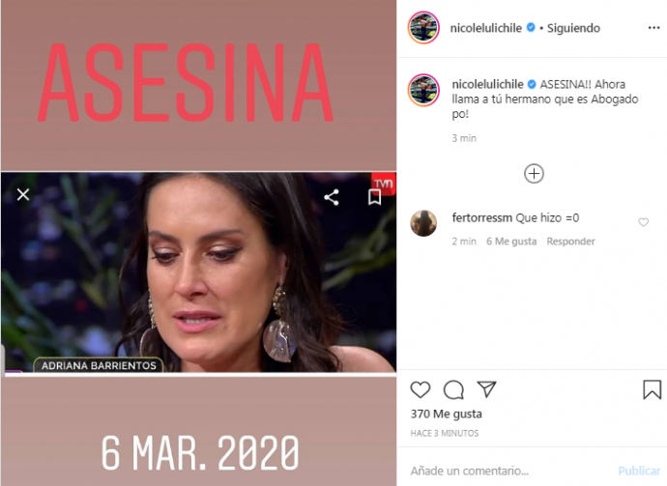Open the three-dot options menu

pos(653,28)
